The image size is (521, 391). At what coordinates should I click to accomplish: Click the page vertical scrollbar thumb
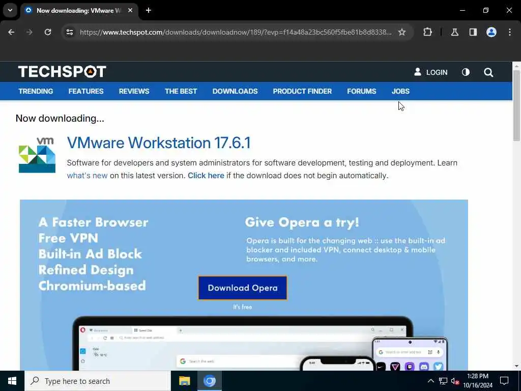(516, 106)
